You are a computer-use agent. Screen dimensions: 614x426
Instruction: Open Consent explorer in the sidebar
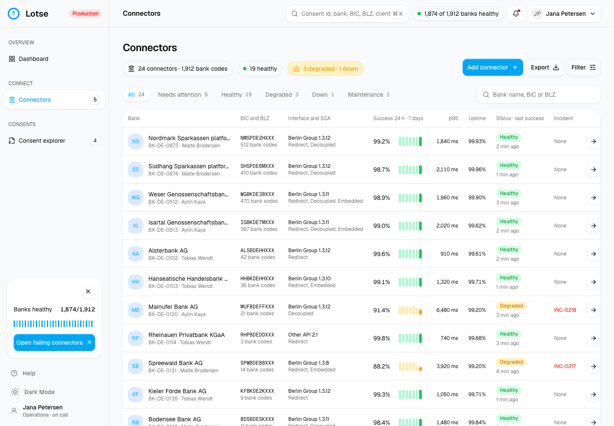(55, 141)
